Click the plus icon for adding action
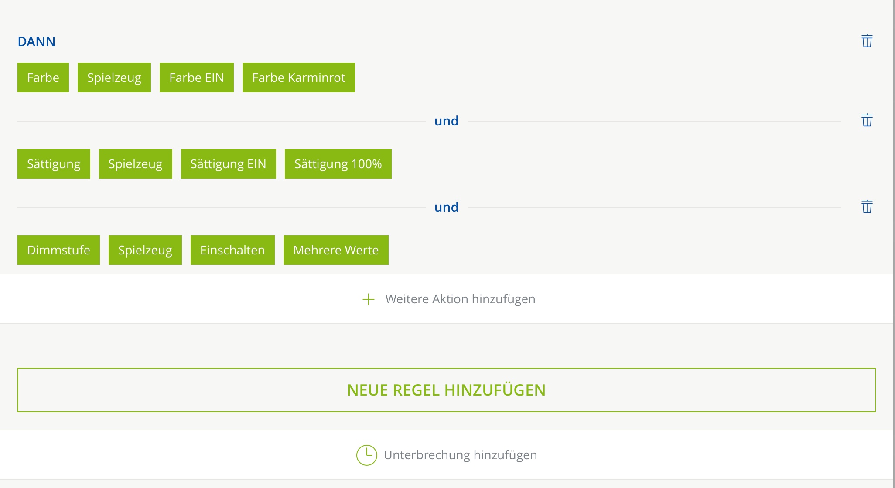The height and width of the screenshot is (488, 895). [369, 299]
